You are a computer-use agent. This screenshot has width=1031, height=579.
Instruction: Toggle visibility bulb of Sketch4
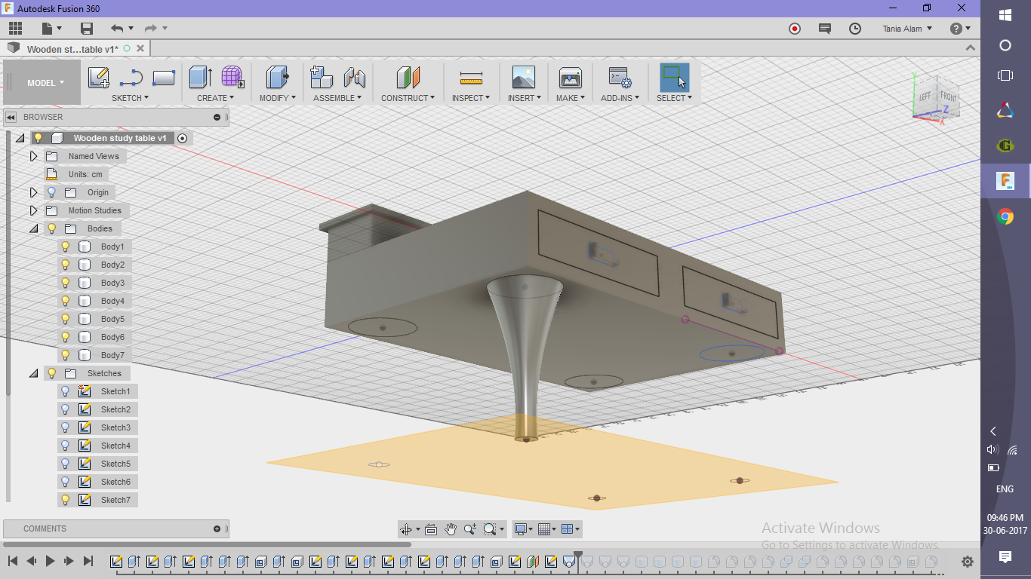66,446
